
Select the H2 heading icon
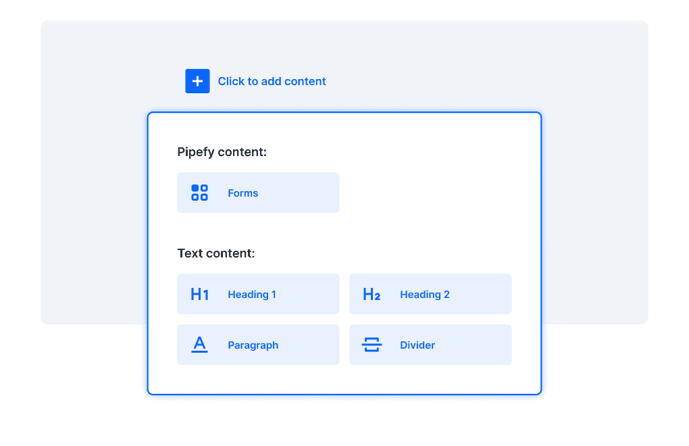tap(372, 294)
